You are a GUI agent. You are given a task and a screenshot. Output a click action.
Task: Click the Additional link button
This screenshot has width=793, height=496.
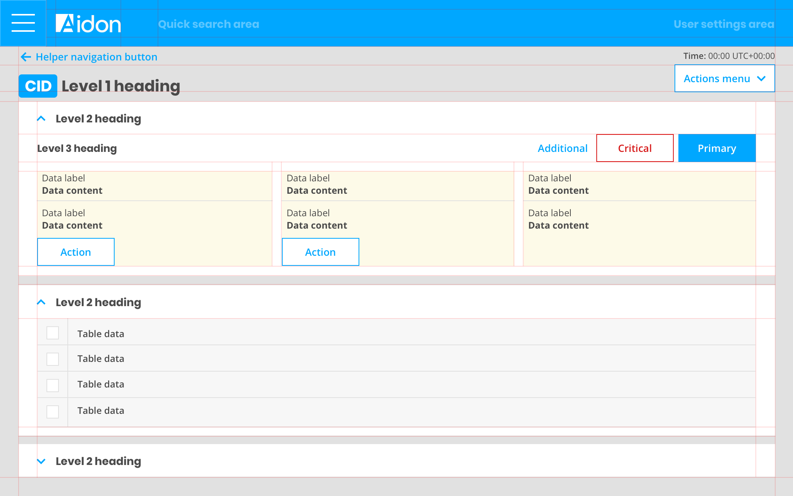[x=563, y=148]
